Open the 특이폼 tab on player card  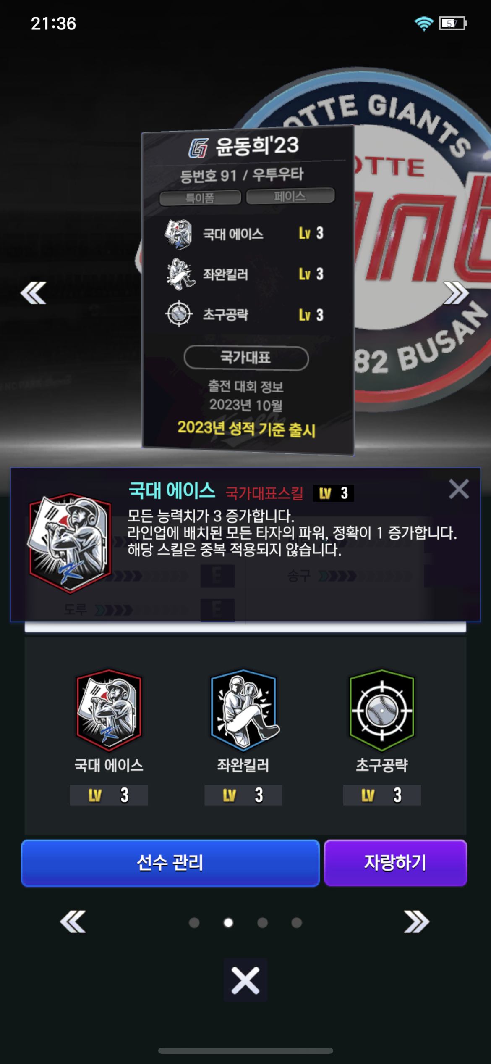[200, 198]
